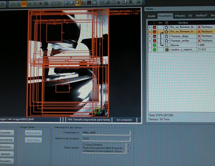The height and width of the screenshot is (166, 215).
Task: Click the gear icon beside Lijados_y_negros
Action: pyautogui.click(x=166, y=50)
